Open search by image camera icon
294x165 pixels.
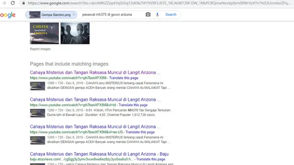pyautogui.click(x=148, y=14)
